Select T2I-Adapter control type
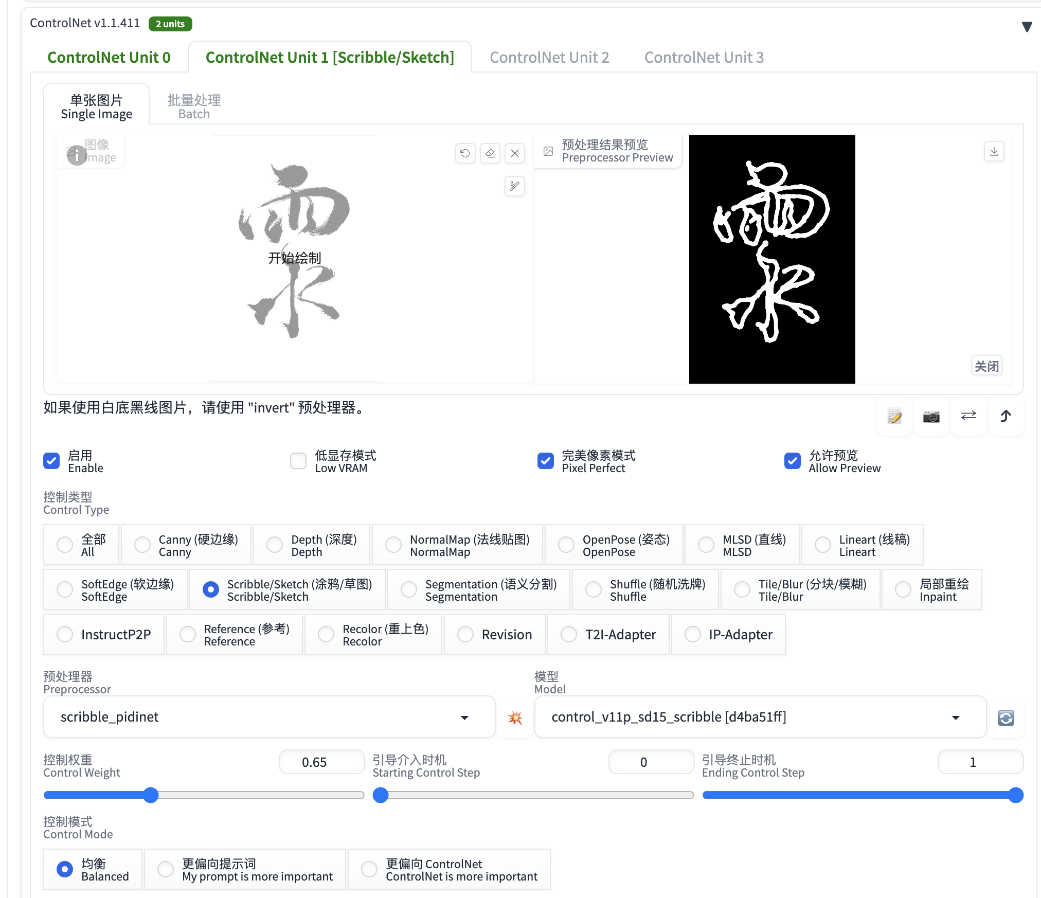Image resolution: width=1041 pixels, height=898 pixels. [x=608, y=635]
